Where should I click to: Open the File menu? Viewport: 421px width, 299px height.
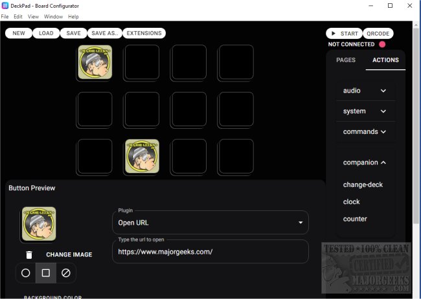coord(5,17)
